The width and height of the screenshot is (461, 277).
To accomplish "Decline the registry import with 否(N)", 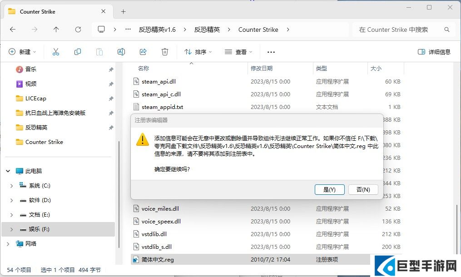I will pyautogui.click(x=363, y=189).
